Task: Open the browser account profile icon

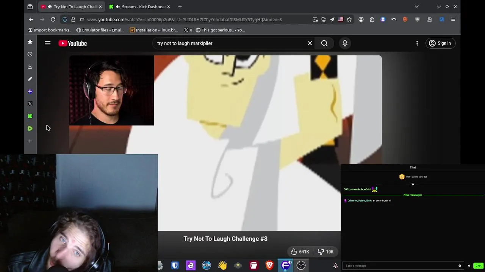Action: 361,19
